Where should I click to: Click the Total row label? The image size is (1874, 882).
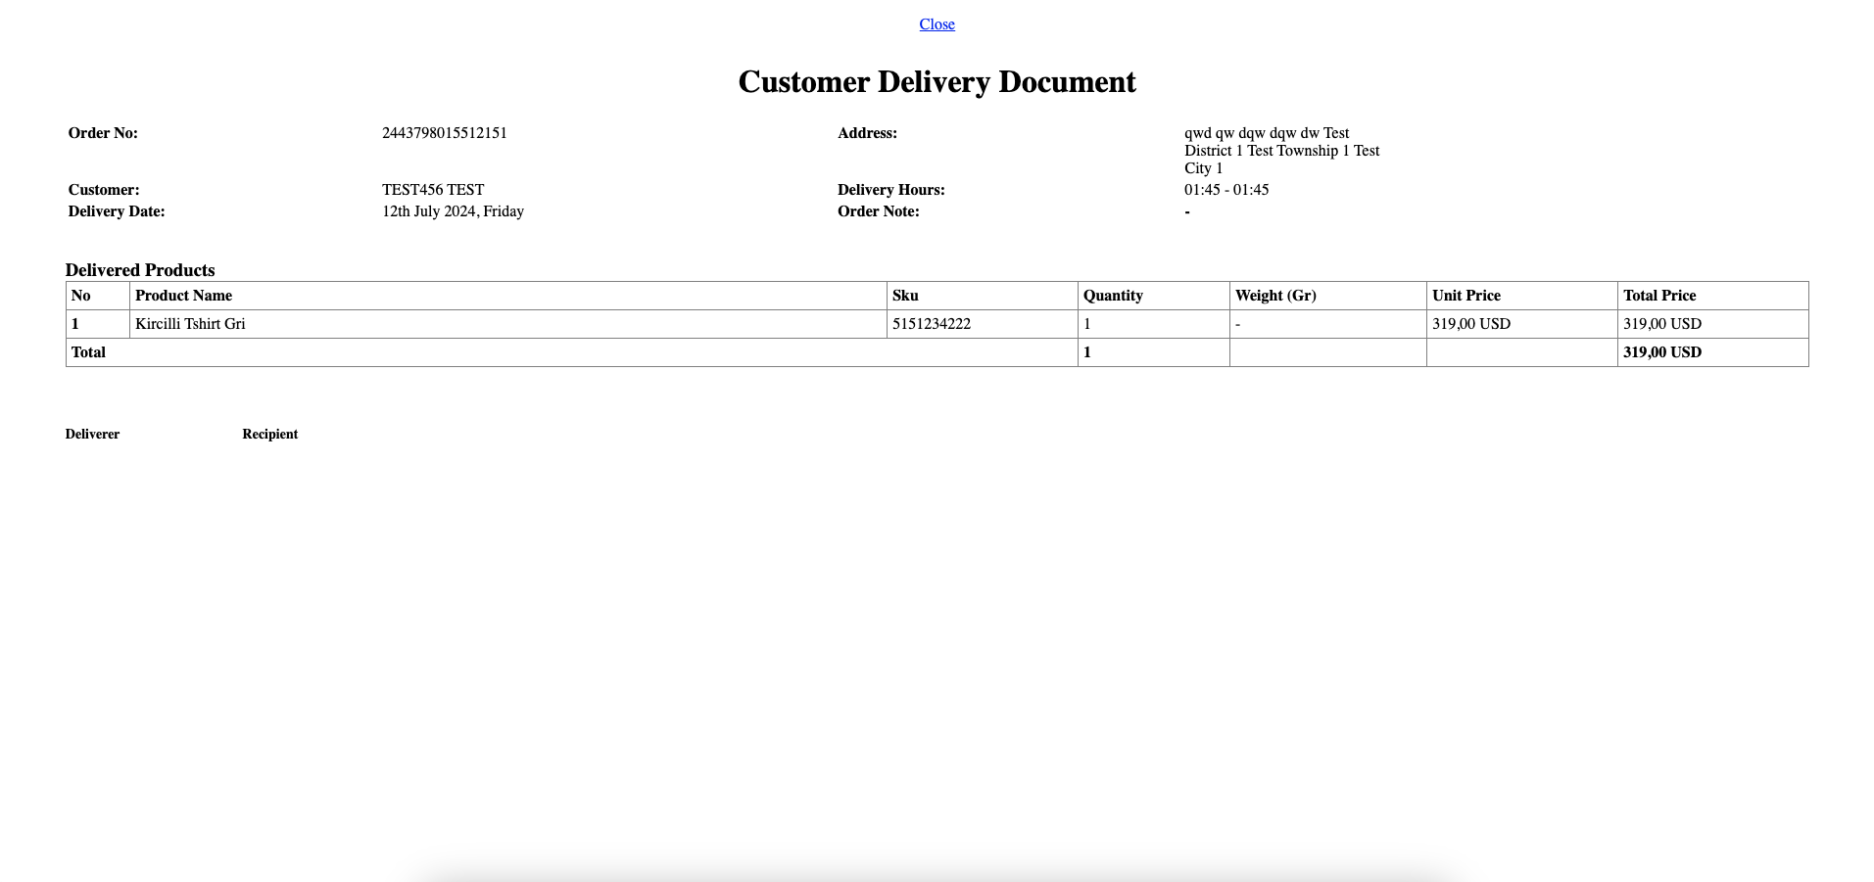coord(88,352)
